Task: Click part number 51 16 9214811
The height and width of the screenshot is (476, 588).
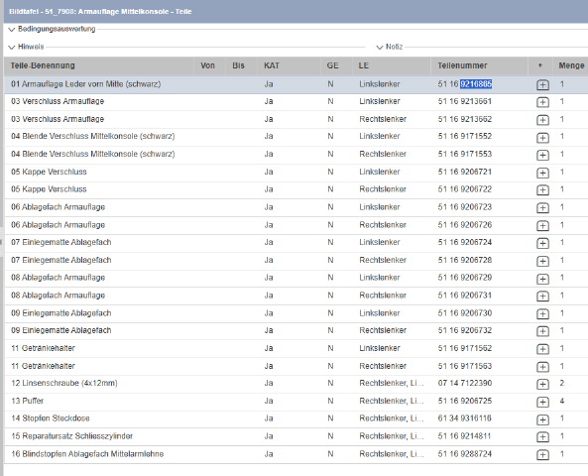Action: coord(465,436)
